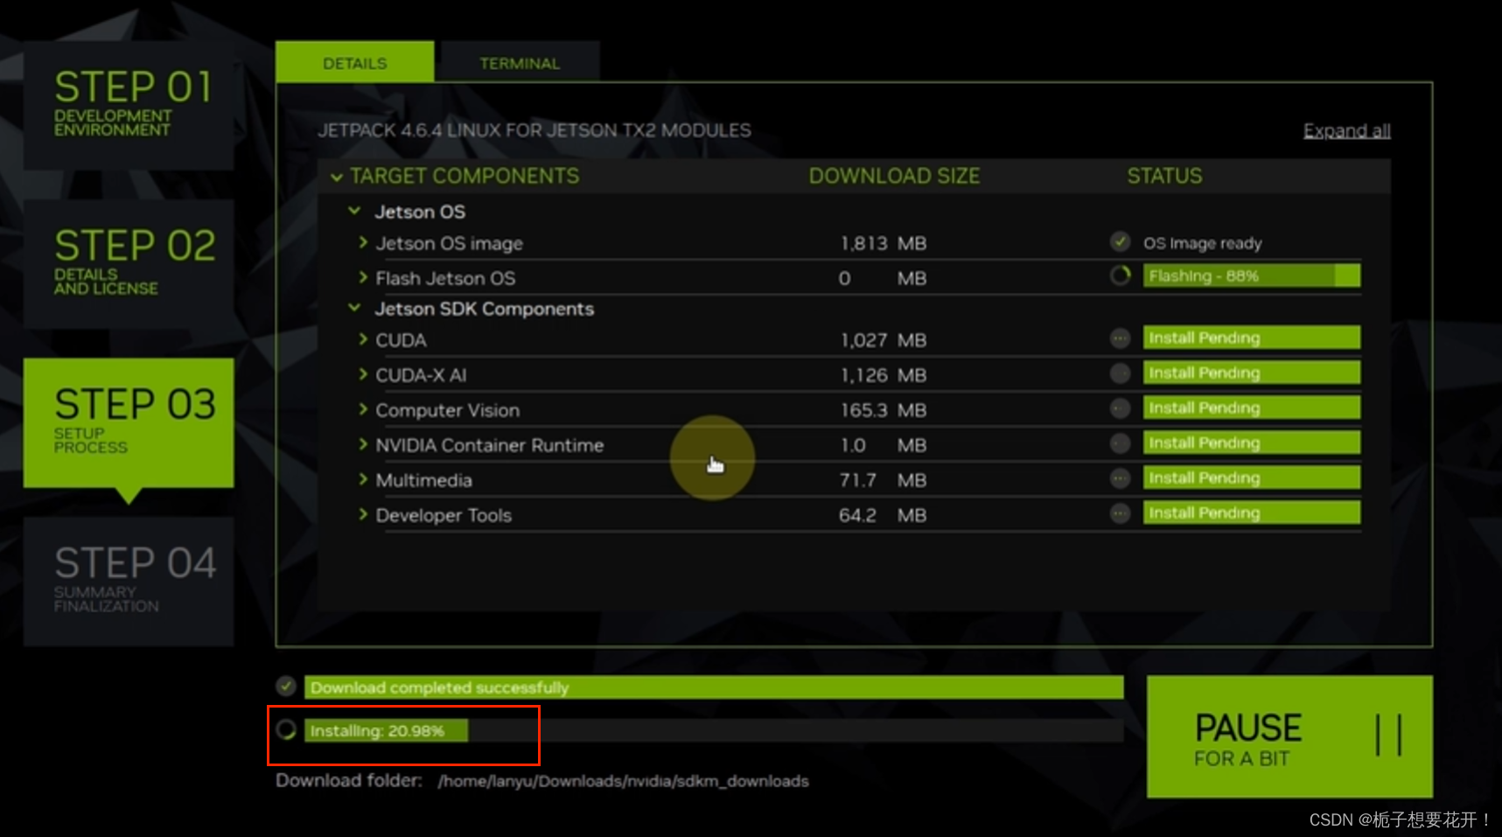Click the Download completed successfully progress bar
Screen dimensions: 1502x837
[713, 687]
